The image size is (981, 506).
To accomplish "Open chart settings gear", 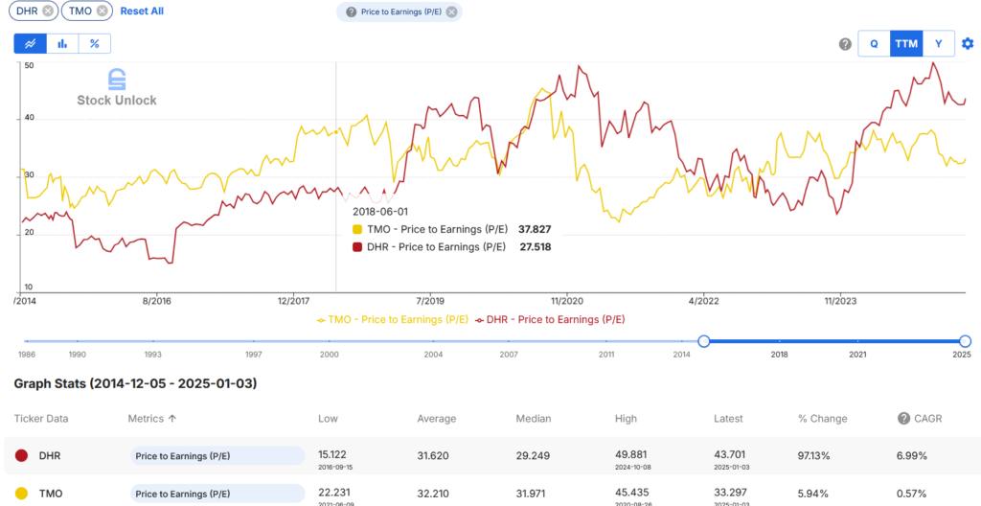I will (968, 44).
